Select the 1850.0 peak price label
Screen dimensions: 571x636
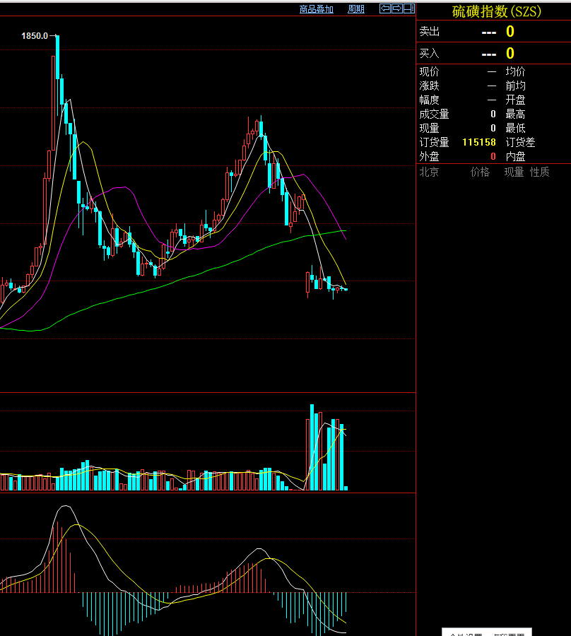pos(34,35)
